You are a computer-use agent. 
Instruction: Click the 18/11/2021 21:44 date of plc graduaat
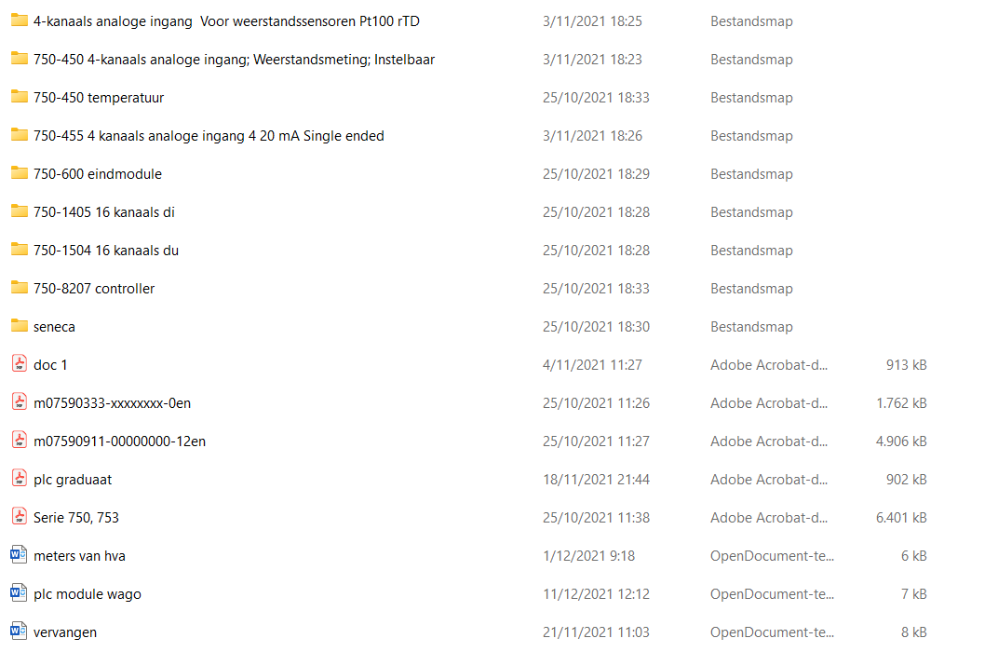click(596, 480)
